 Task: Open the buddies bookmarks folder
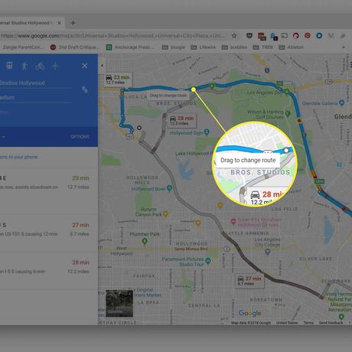[234, 47]
